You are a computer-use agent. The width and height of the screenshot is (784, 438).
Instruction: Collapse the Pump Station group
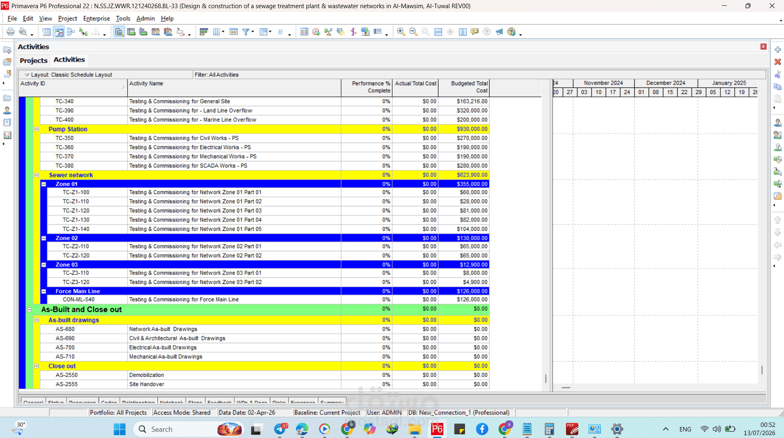click(x=36, y=129)
